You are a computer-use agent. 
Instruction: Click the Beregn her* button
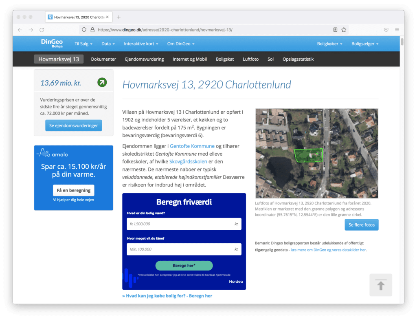pos(184,266)
